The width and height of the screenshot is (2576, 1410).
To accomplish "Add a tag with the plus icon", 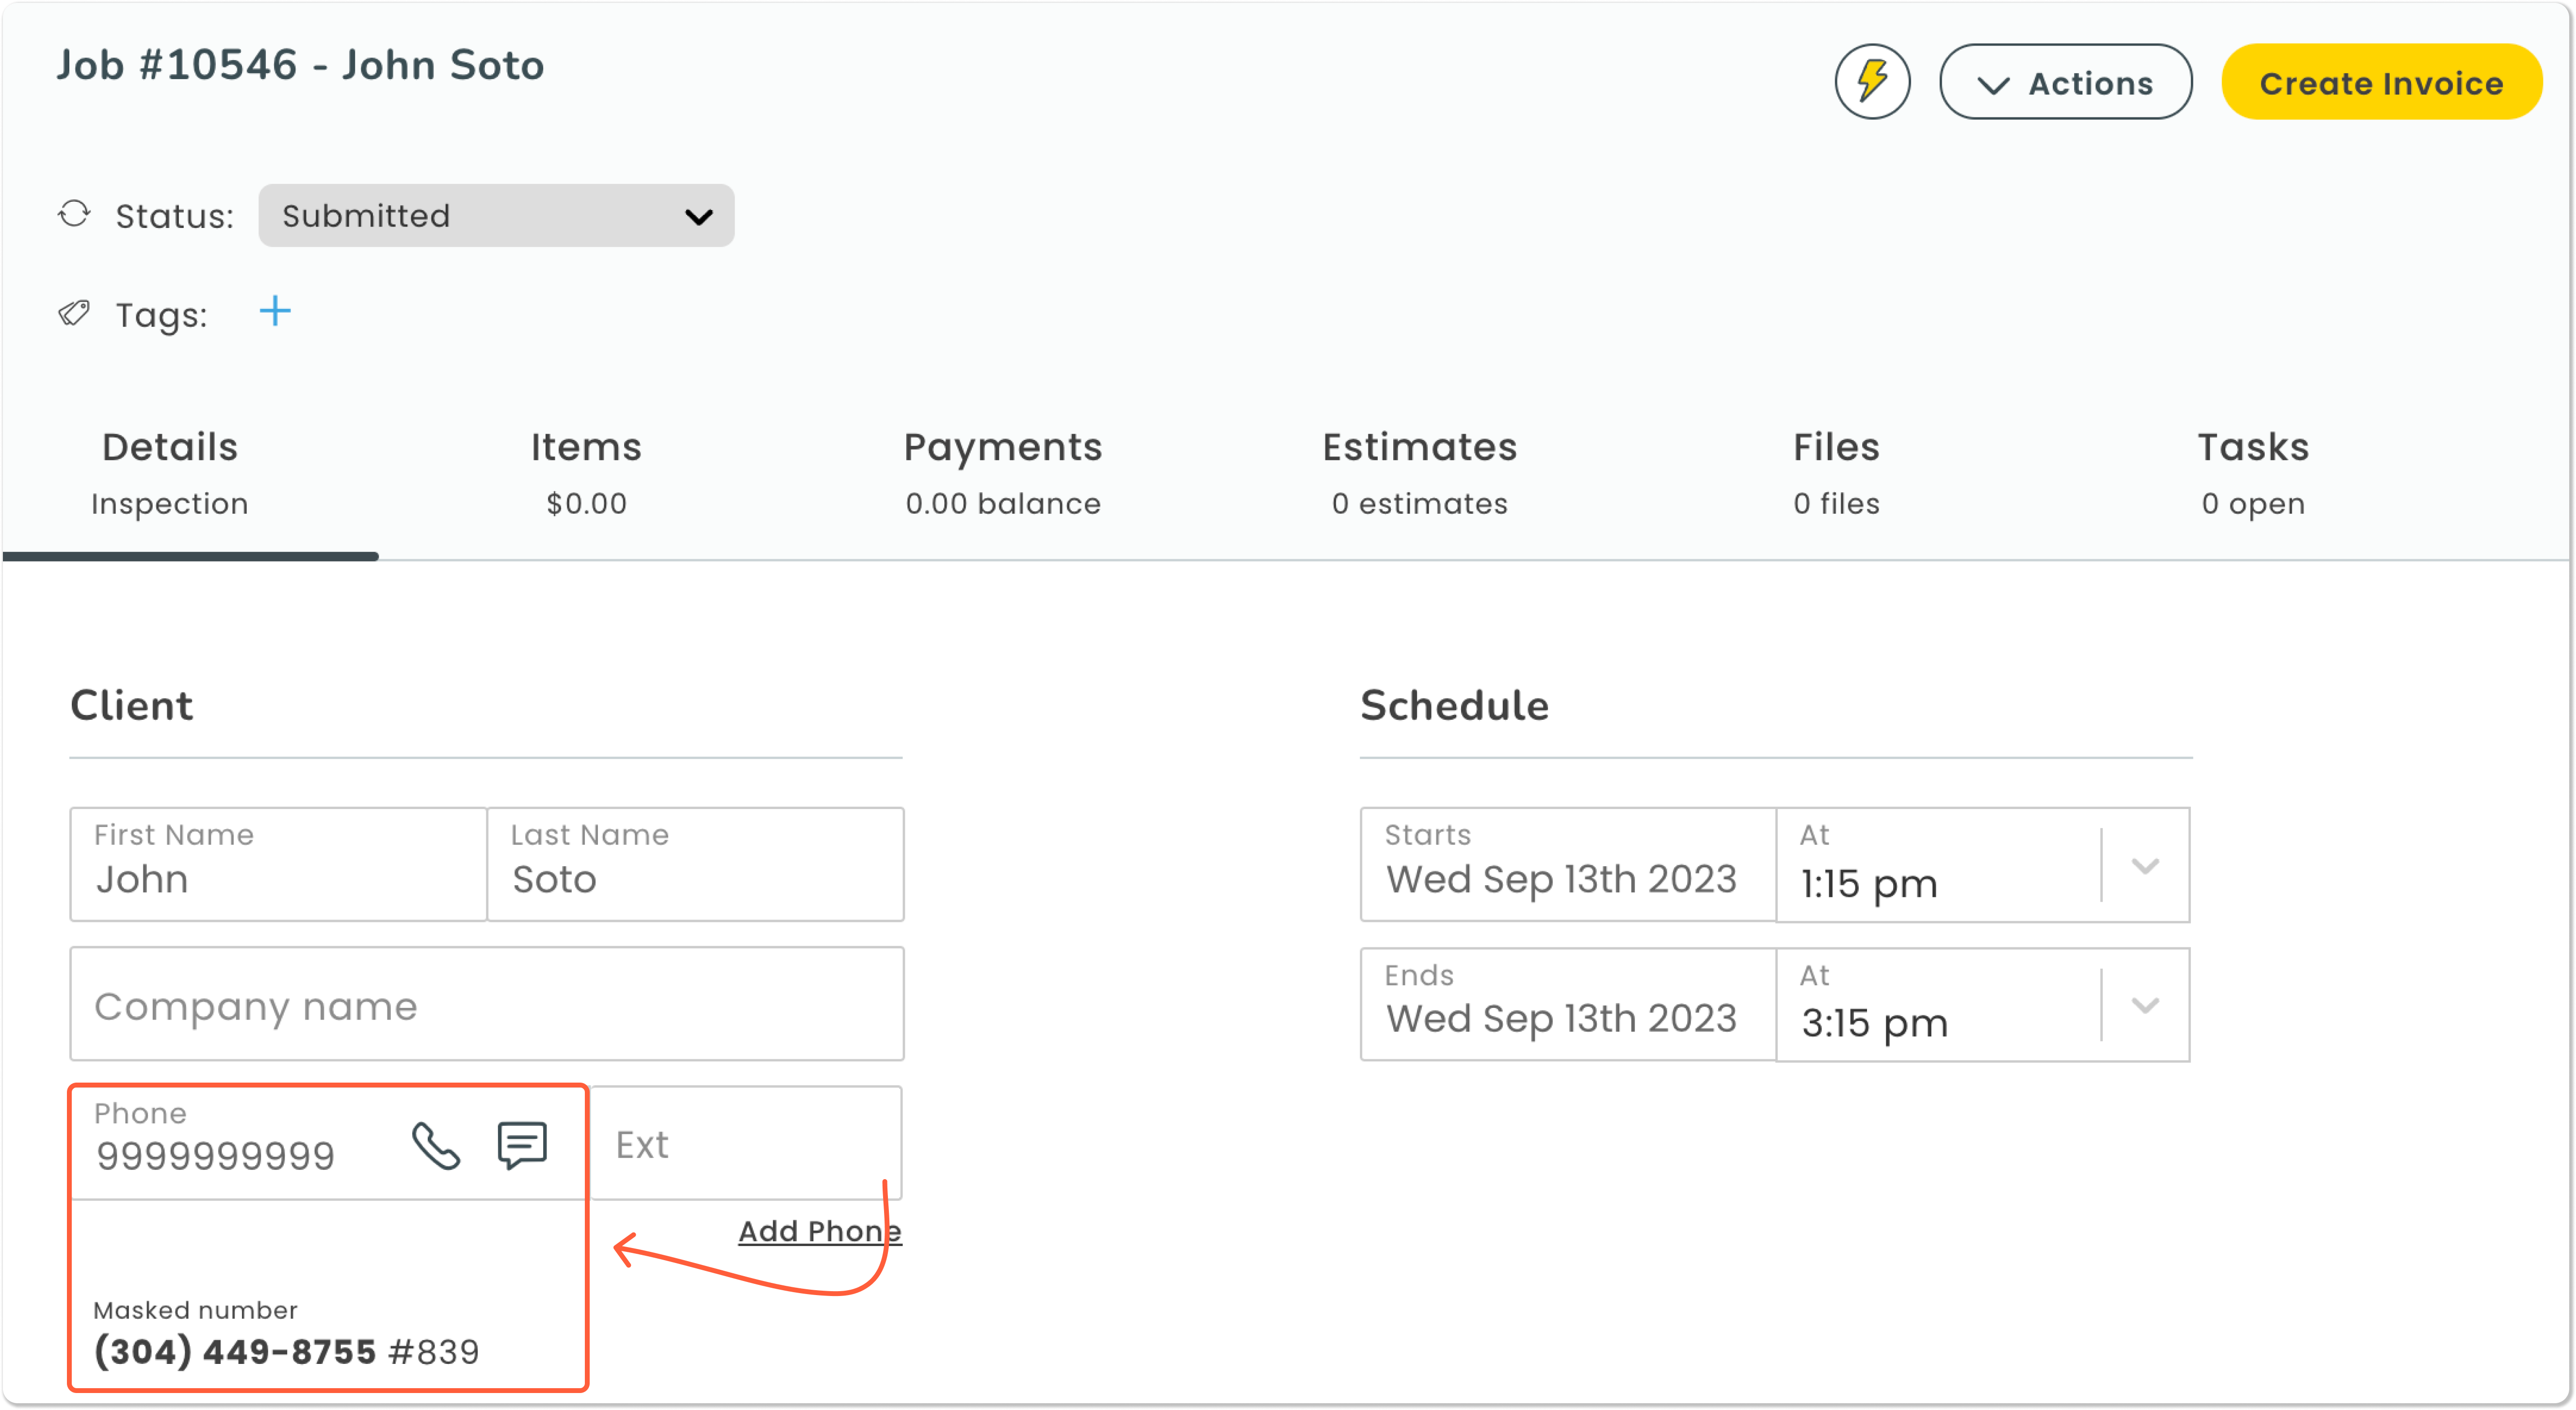I will pyautogui.click(x=275, y=312).
